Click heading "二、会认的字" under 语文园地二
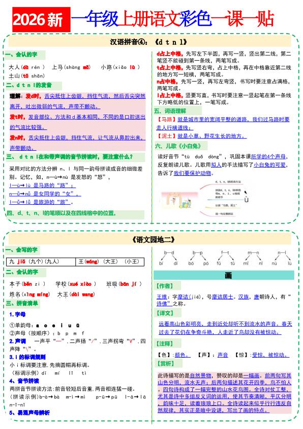The height and width of the screenshot is (429, 303). point(26,272)
